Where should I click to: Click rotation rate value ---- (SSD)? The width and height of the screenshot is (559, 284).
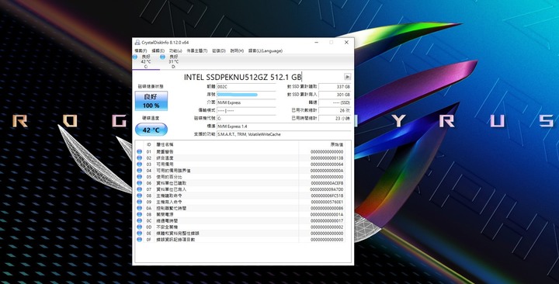(x=335, y=102)
